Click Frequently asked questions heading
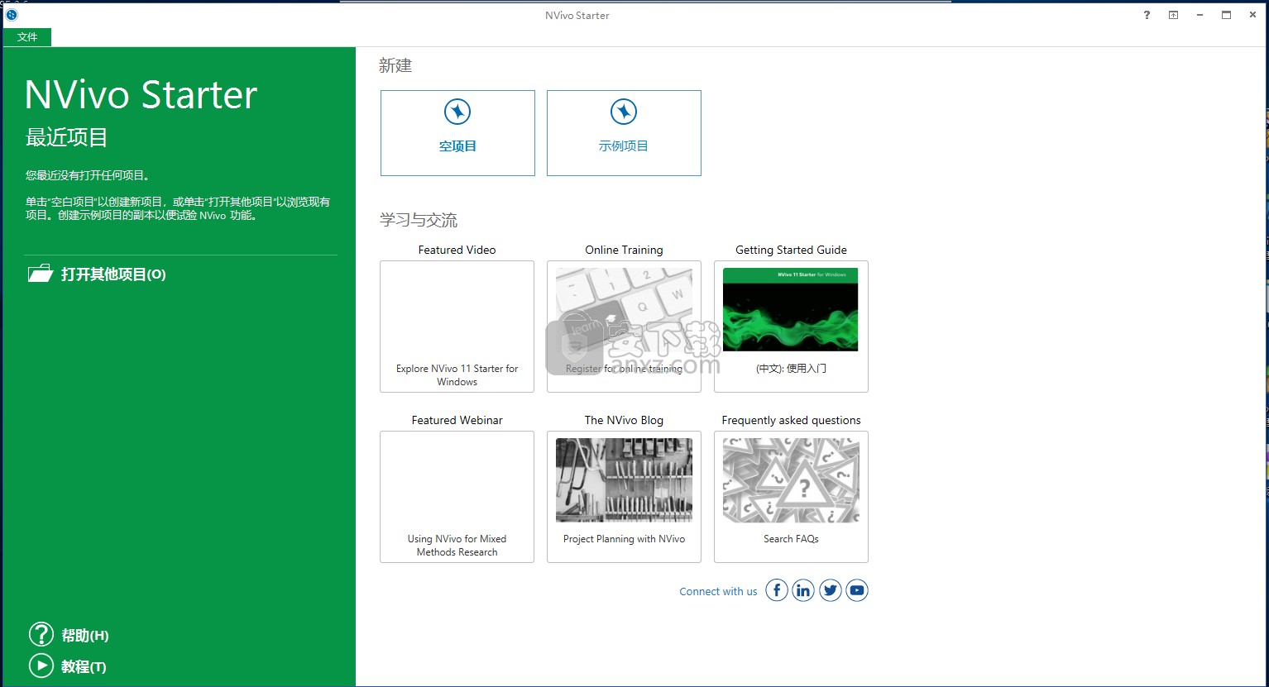 [791, 420]
